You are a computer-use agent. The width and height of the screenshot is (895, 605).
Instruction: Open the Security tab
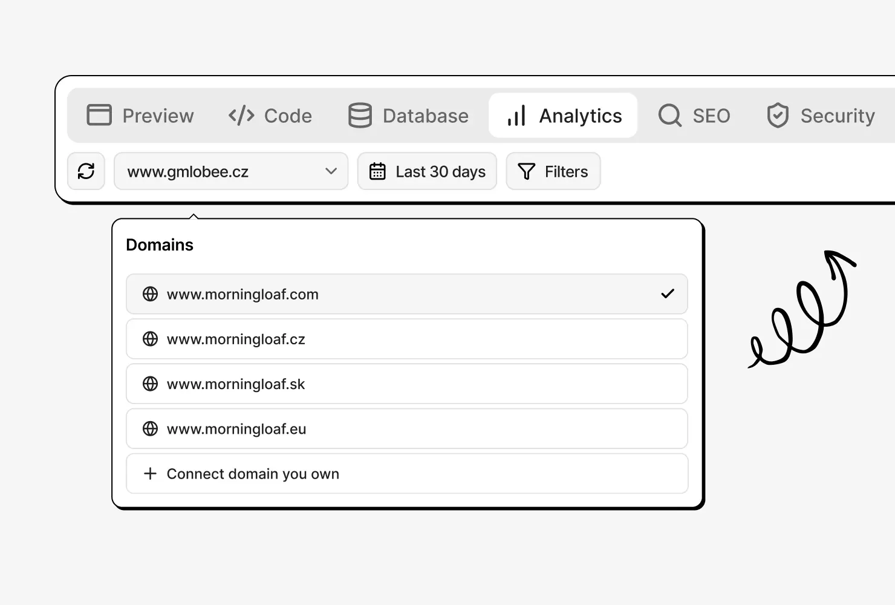coord(821,116)
